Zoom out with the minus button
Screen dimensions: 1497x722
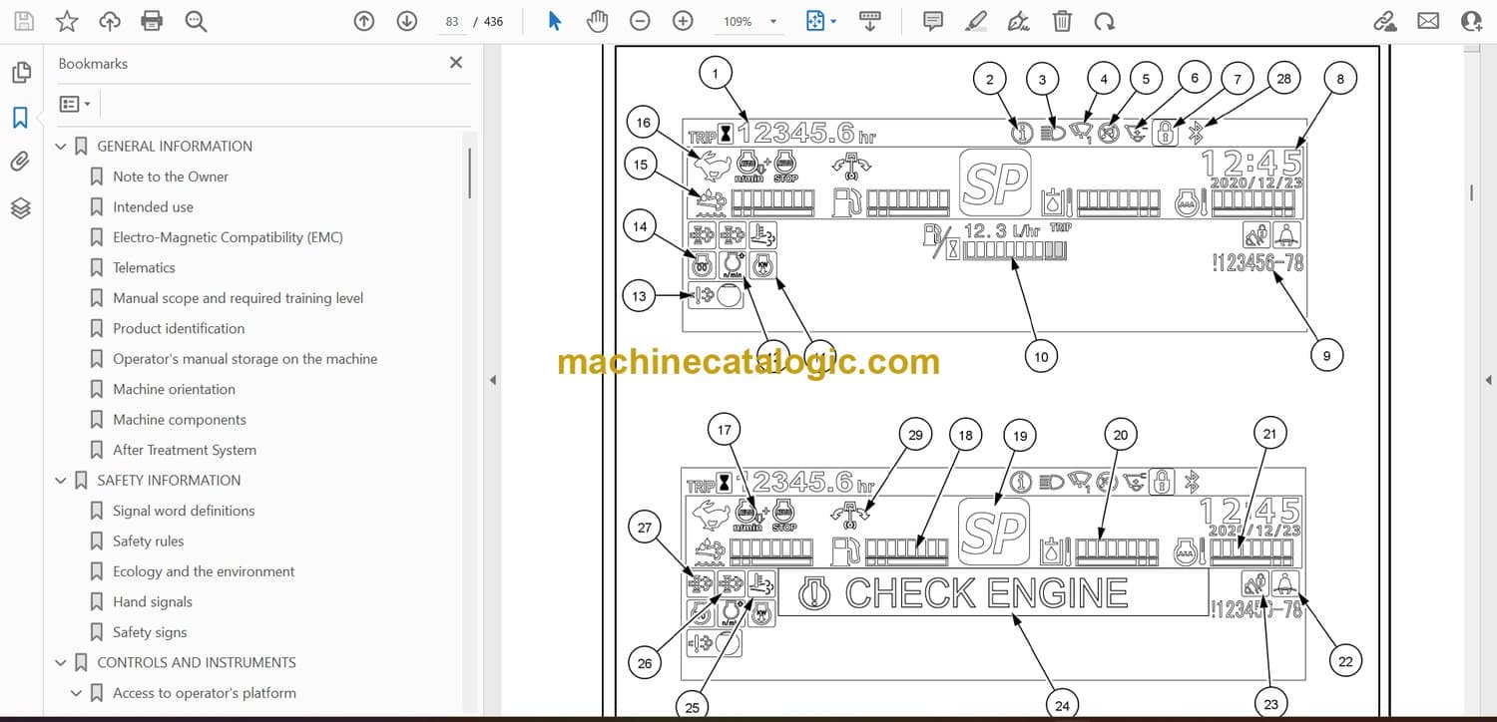[640, 21]
